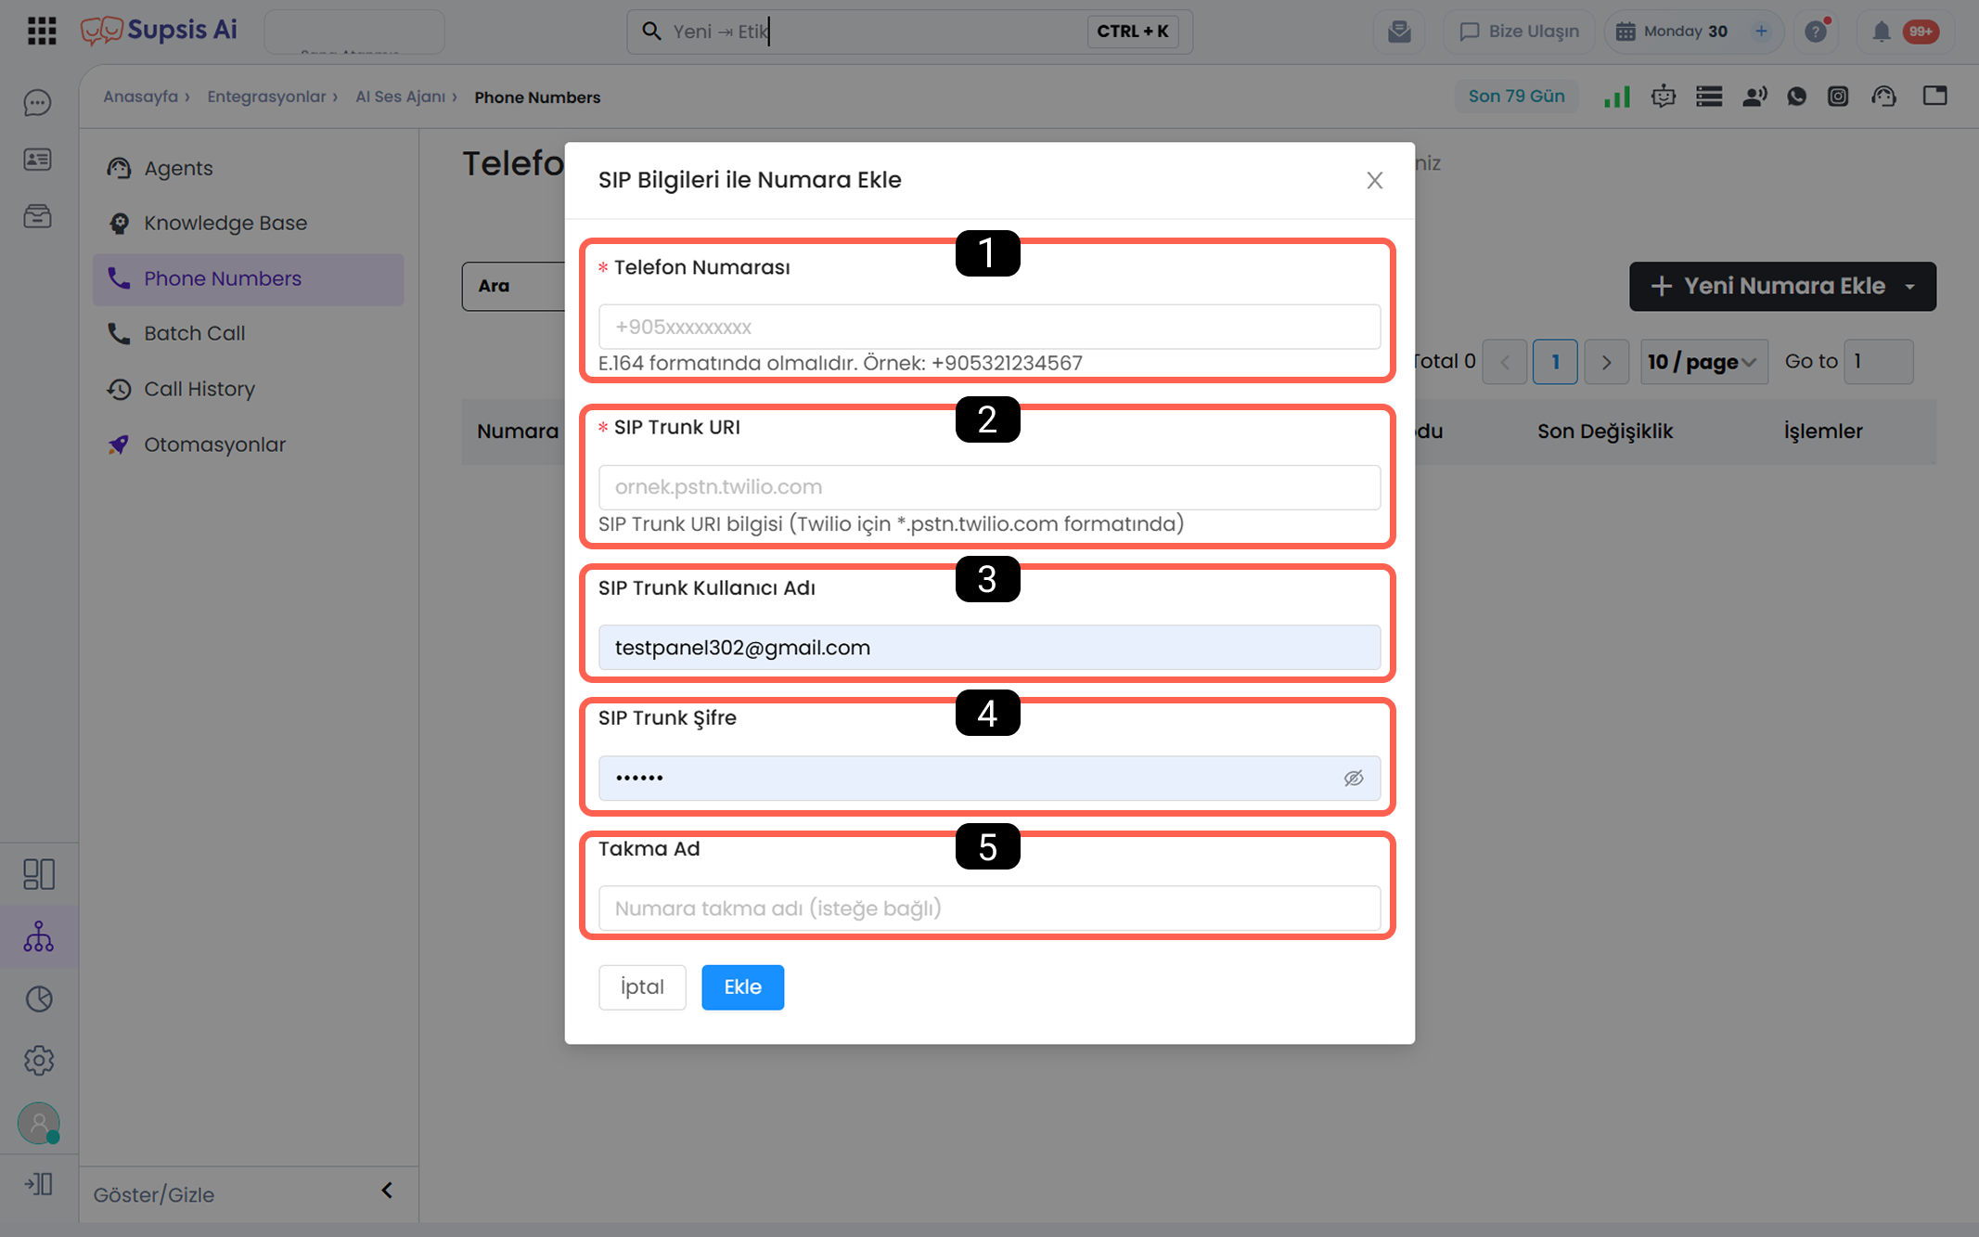The image size is (1979, 1237).
Task: Select Phone Numbers menu item
Action: pos(248,278)
